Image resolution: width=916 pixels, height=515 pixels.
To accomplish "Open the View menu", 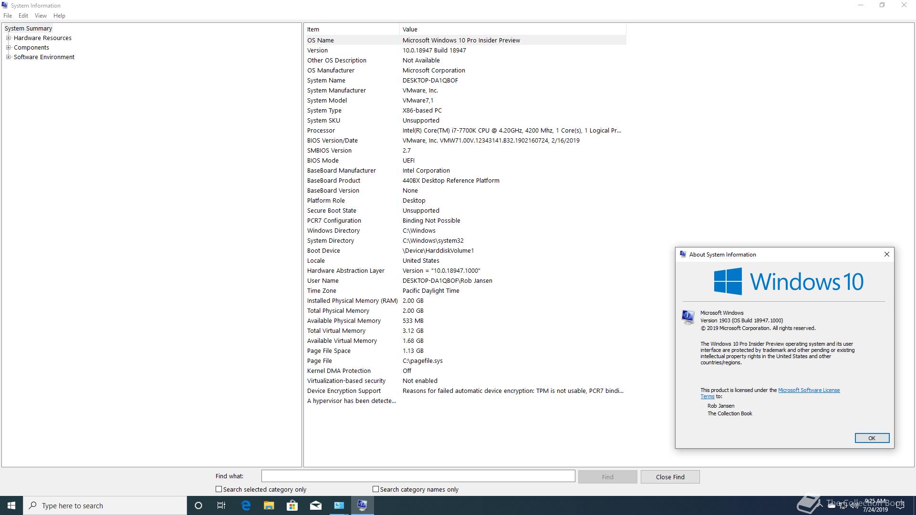I will point(41,16).
